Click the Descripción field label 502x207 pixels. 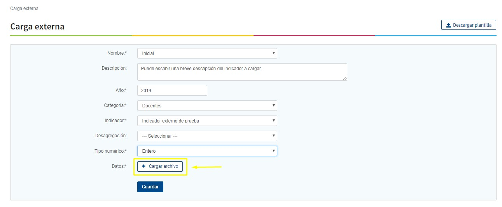[114, 68]
